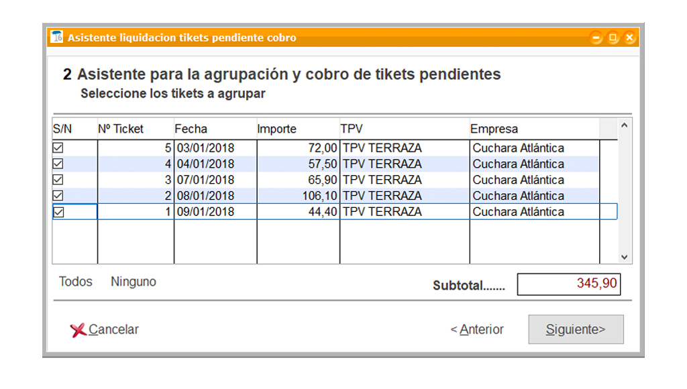Select all tickets with Todos
687x389 pixels.
coord(76,282)
